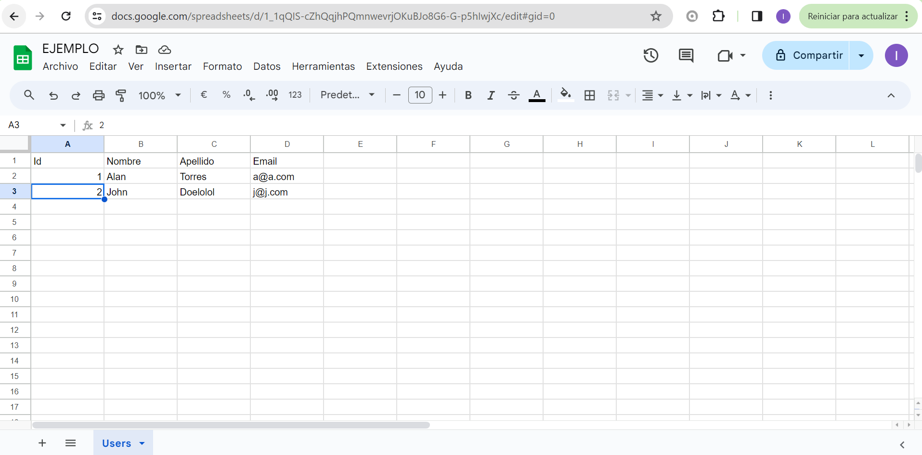922x455 pixels.
Task: Open the more toolbar options menu
Action: (x=770, y=95)
